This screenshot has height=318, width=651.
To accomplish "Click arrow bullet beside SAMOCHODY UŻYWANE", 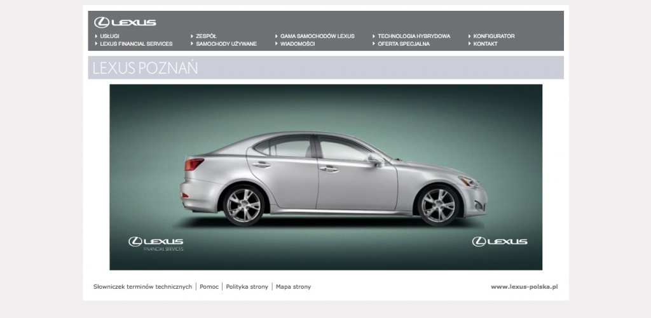I will (x=192, y=44).
